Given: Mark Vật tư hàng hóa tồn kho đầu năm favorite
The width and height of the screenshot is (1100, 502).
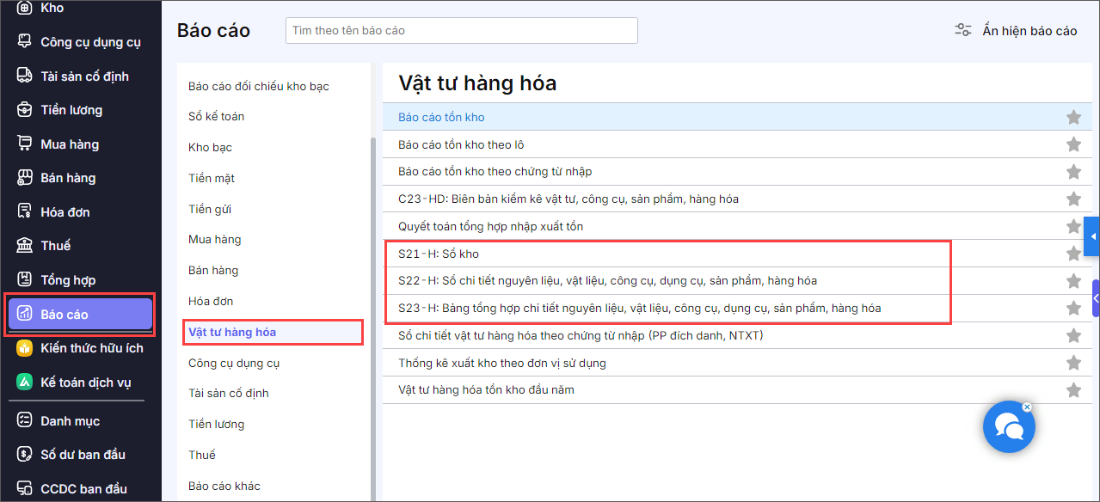Looking at the screenshot, I should pos(1073,390).
